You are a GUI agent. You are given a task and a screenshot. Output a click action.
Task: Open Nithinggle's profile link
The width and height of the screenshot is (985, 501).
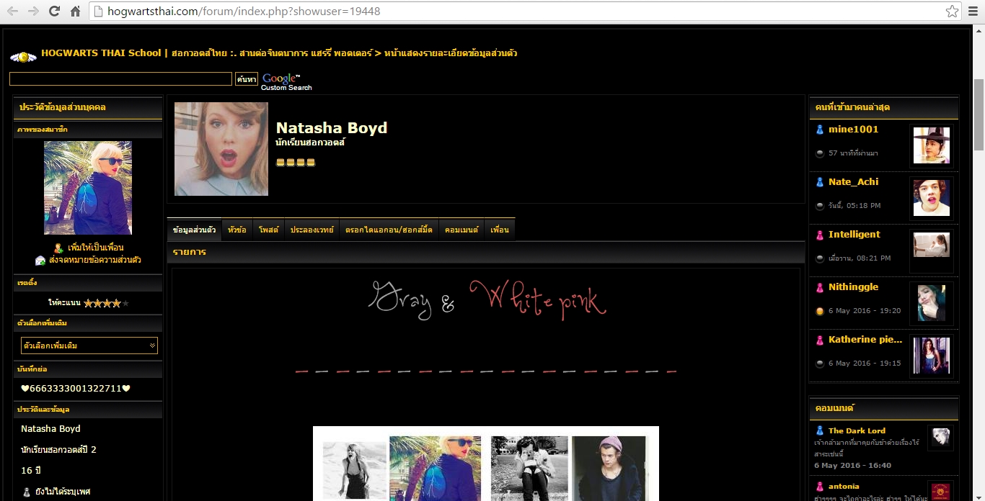point(853,287)
